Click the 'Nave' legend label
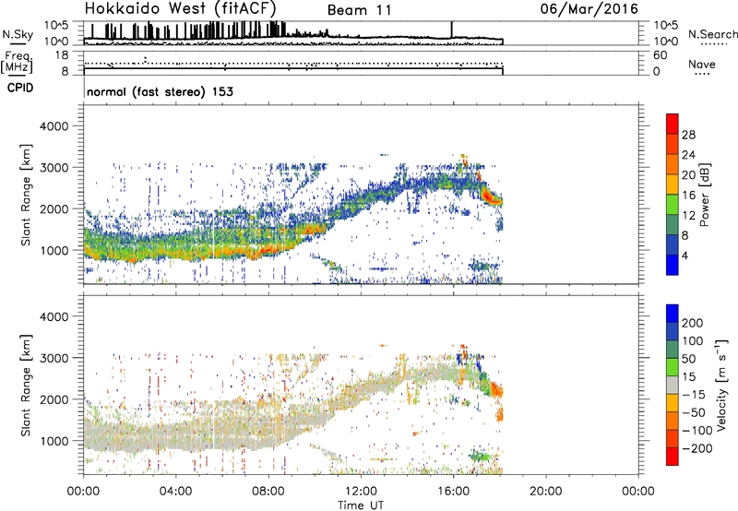Viewport: 738px width, 511px height. pyautogui.click(x=702, y=64)
